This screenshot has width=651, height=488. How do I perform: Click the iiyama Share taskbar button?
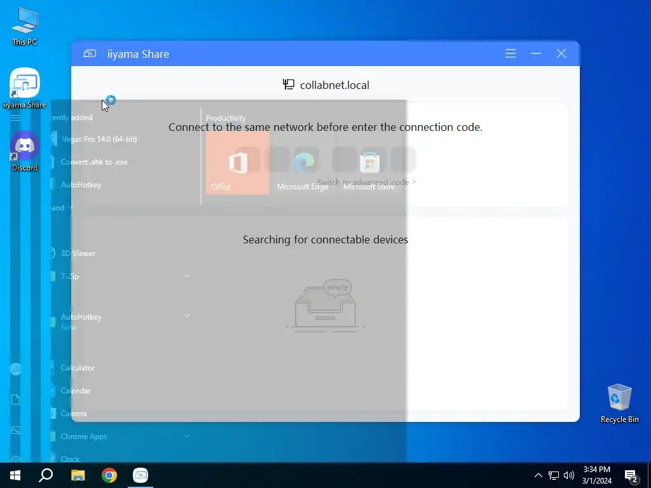(140, 475)
